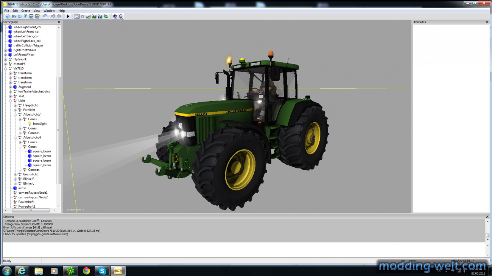
Task: Launch Internet Explorer from the taskbar
Action: coord(22,271)
